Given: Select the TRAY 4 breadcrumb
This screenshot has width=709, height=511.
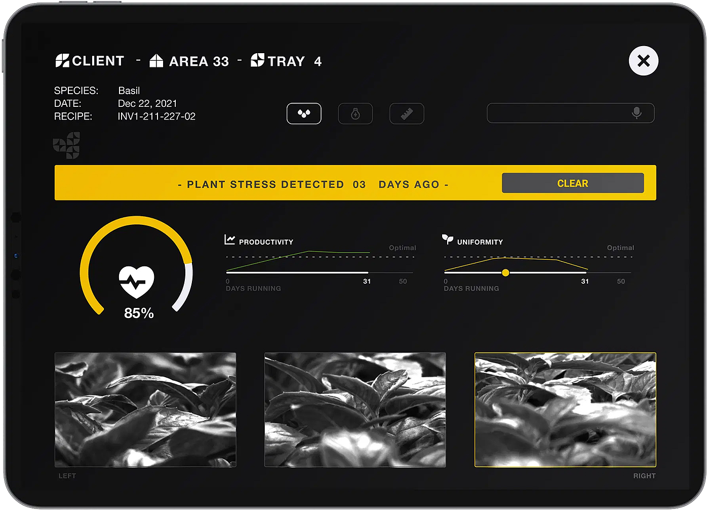Looking at the screenshot, I should click(295, 61).
